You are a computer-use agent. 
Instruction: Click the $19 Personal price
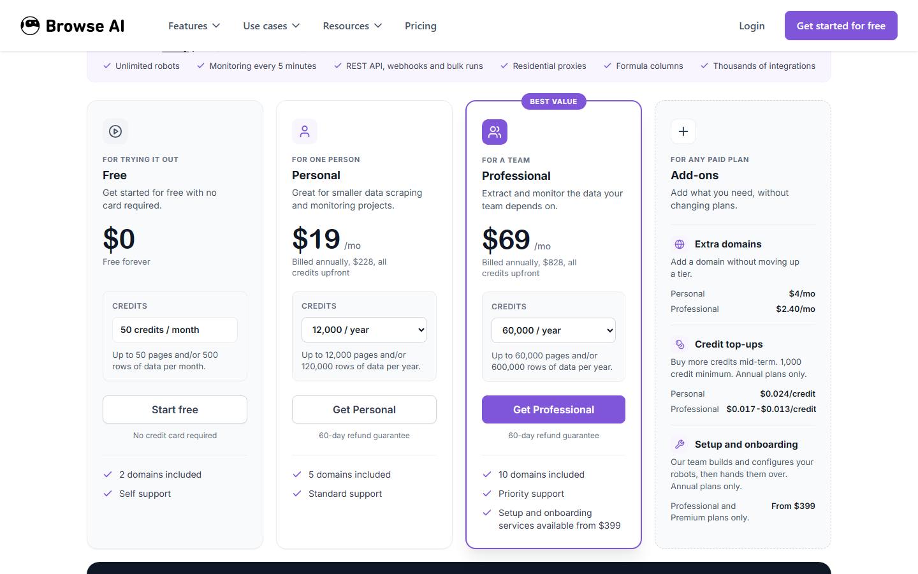(316, 239)
